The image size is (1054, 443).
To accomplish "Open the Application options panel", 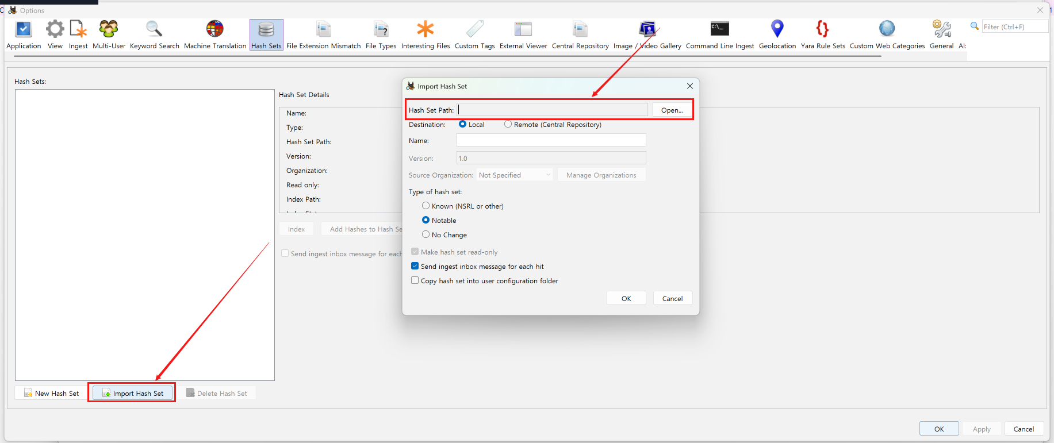I will 24,35.
